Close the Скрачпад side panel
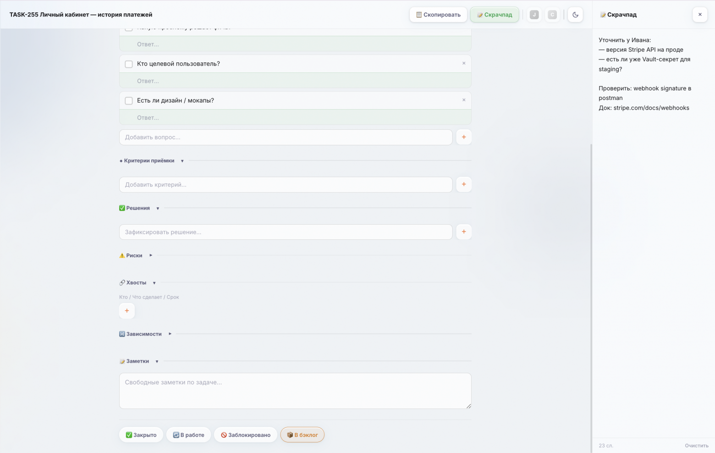This screenshot has width=715, height=453. coord(700,15)
